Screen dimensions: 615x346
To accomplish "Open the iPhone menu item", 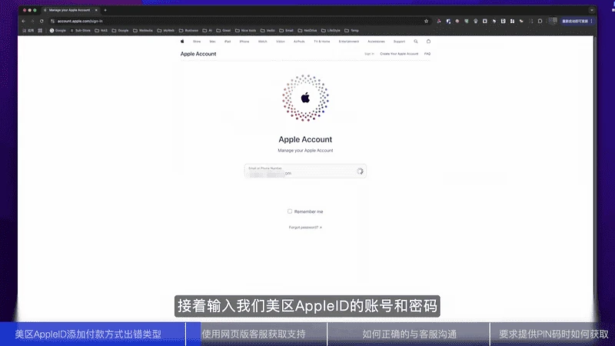I will (x=244, y=42).
